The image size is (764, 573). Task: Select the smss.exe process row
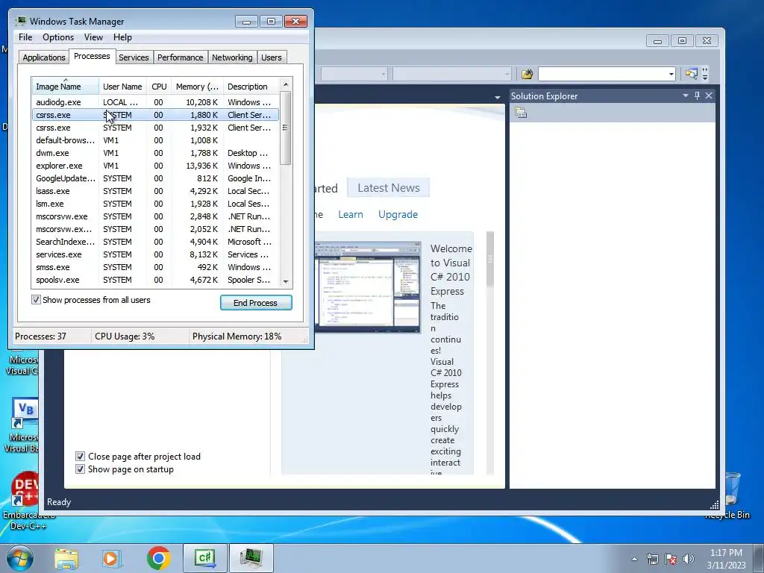click(x=155, y=267)
